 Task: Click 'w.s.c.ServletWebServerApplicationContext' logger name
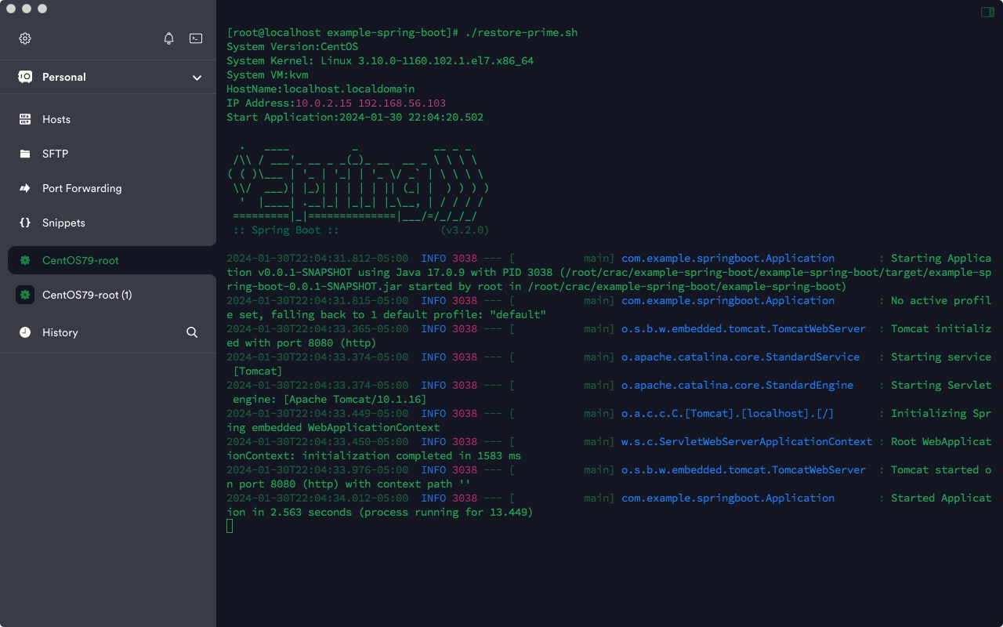point(747,441)
